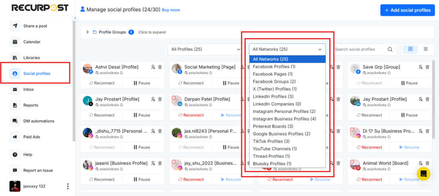Viewport: 439px width, 196px height.
Task: Click Report an Issue
Action: [38, 171]
